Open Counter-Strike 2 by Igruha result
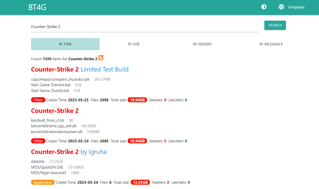Screen dimensions: 319x189 click(x=69, y=152)
